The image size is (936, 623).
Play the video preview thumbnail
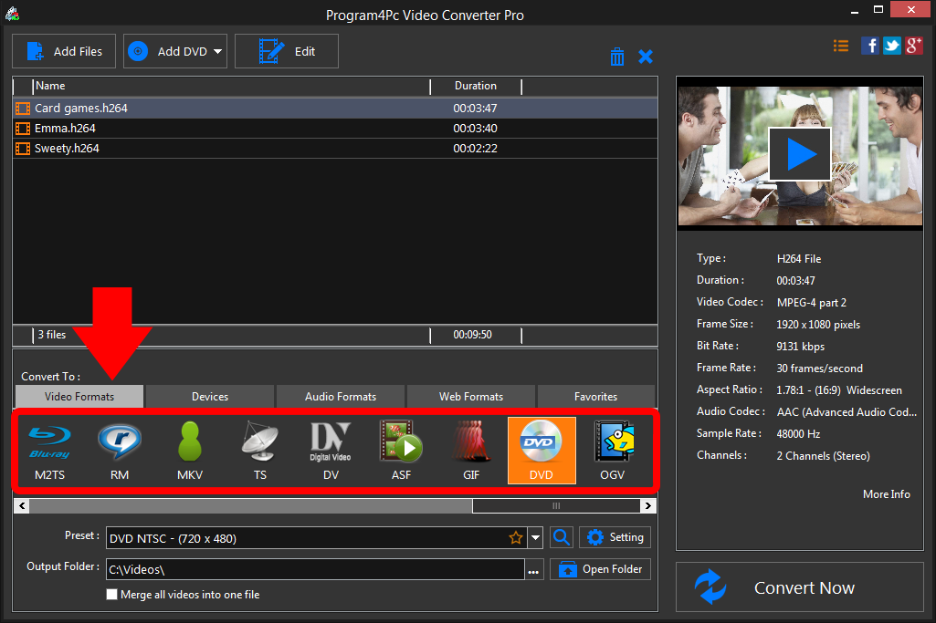tap(800, 154)
